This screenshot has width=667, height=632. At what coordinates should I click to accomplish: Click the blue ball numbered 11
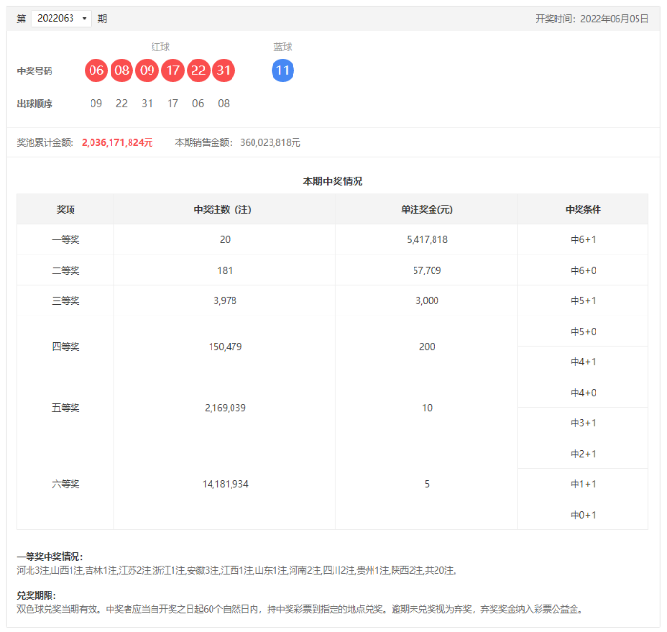click(283, 71)
